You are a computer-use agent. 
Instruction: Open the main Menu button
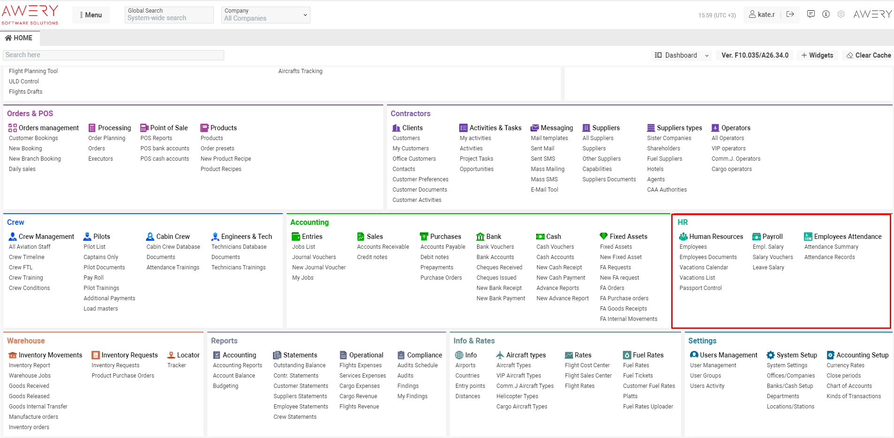coord(91,15)
